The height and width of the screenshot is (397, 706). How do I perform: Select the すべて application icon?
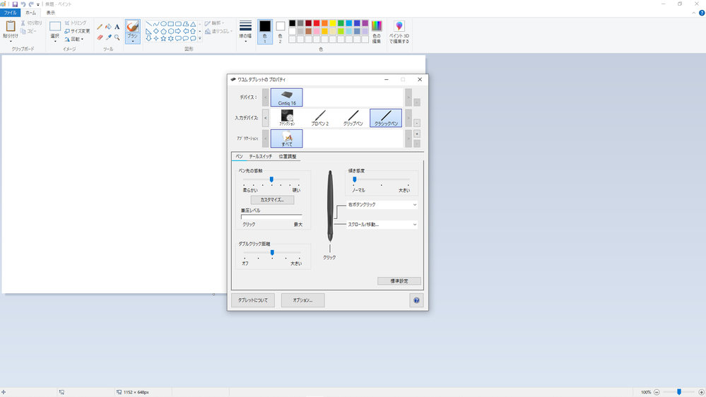tap(287, 138)
